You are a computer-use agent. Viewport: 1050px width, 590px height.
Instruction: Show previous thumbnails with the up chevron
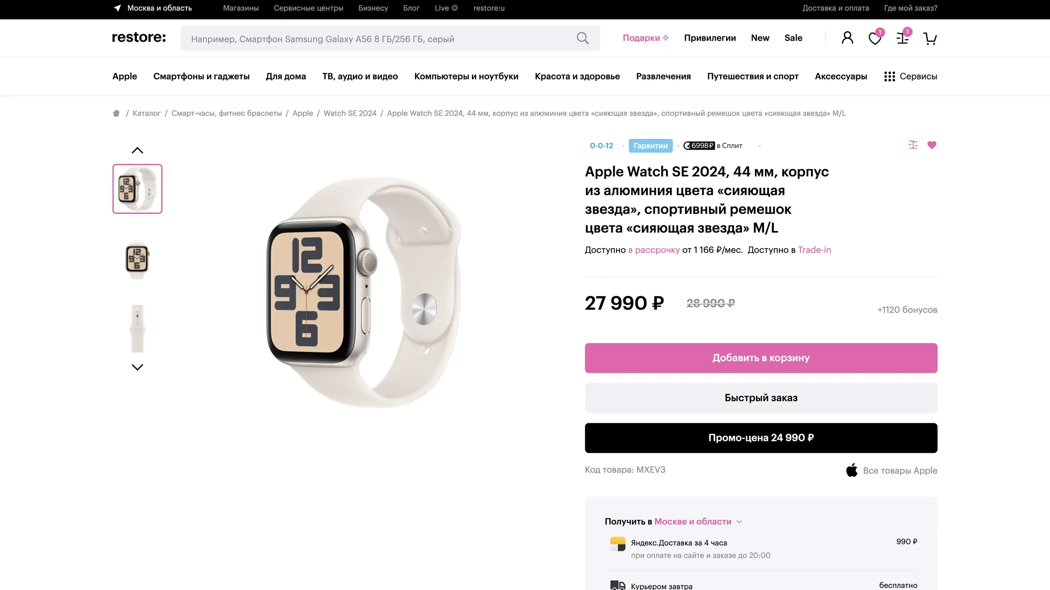(x=137, y=150)
